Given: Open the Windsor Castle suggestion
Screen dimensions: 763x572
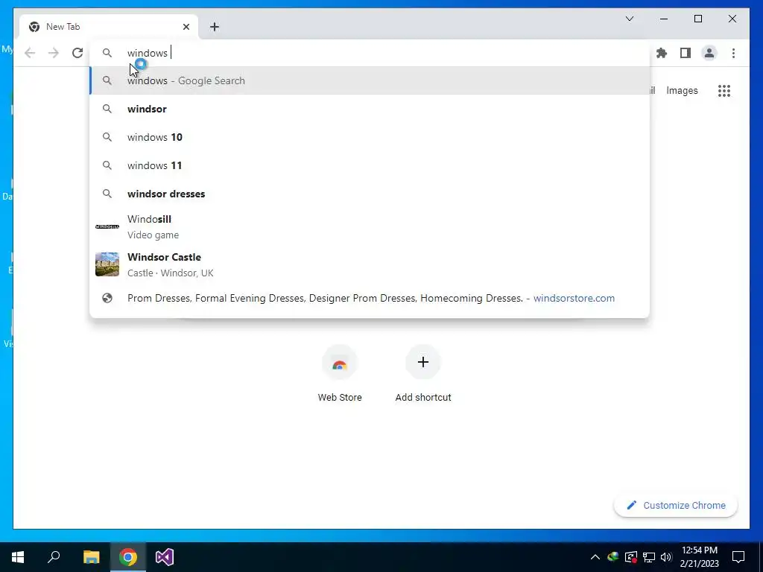Looking at the screenshot, I should click(370, 264).
